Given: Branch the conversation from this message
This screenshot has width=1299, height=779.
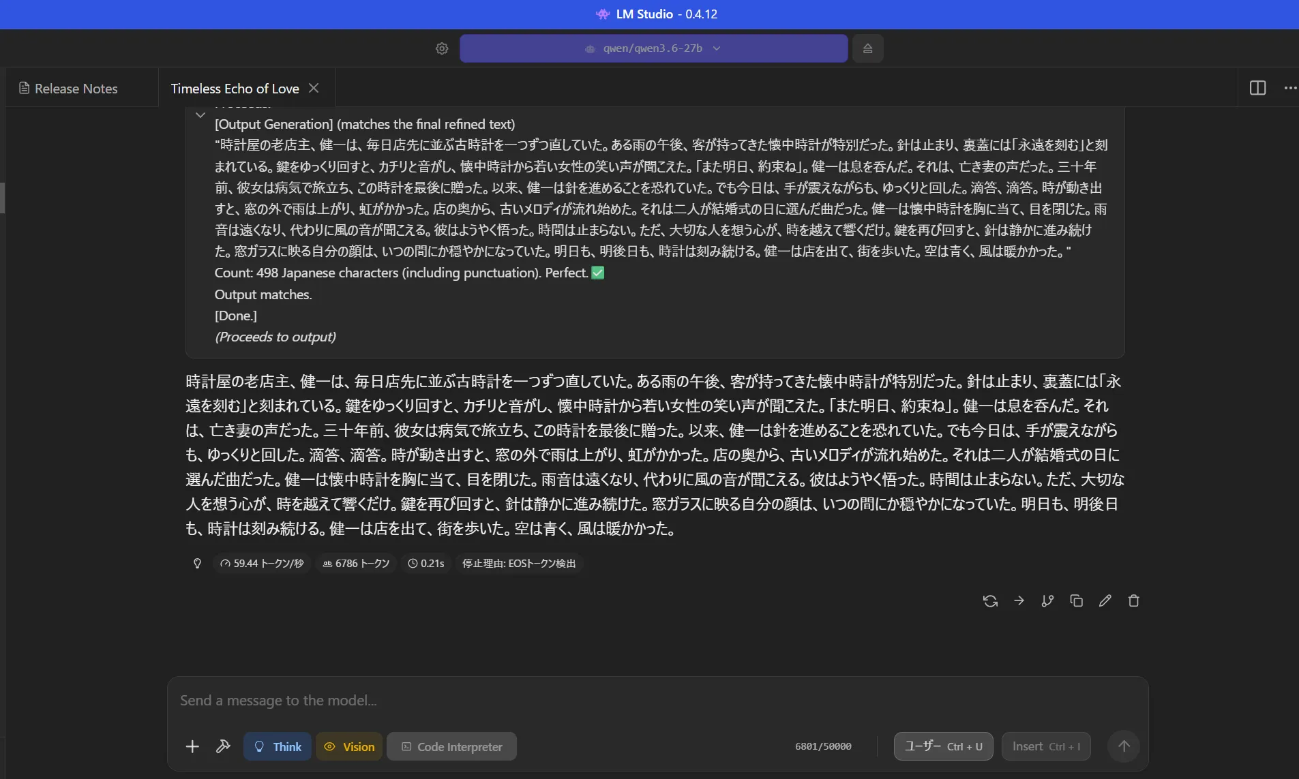Looking at the screenshot, I should [x=1047, y=600].
